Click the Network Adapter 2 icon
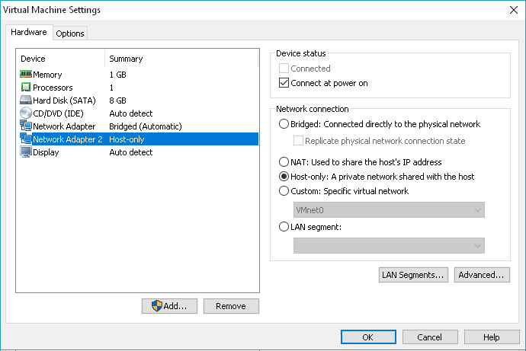The width and height of the screenshot is (526, 351). click(x=25, y=139)
